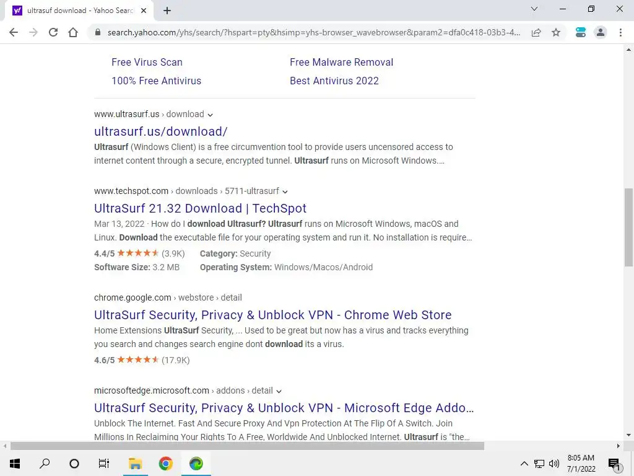The height and width of the screenshot is (476, 634).
Task: Open the Free Virus Scan link
Action: click(x=147, y=62)
